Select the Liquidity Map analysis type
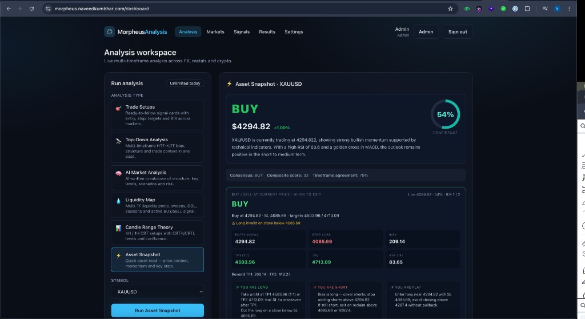The height and width of the screenshot is (319, 585). click(158, 205)
